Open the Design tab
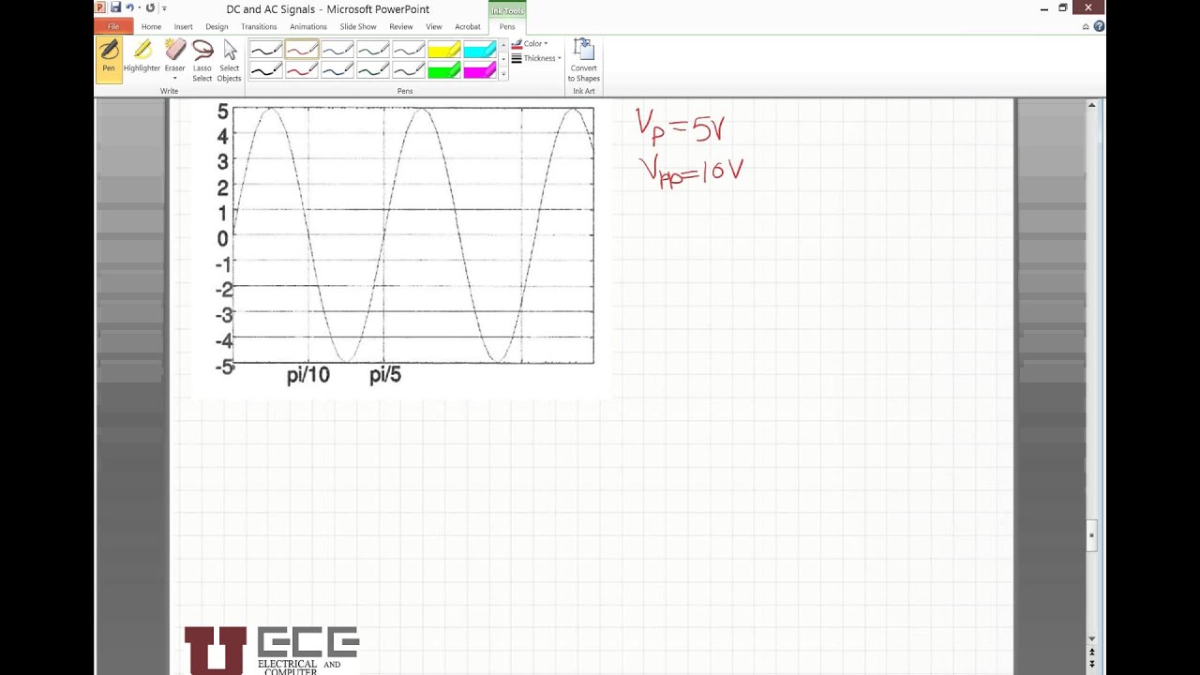Image resolution: width=1200 pixels, height=675 pixels. (x=217, y=26)
